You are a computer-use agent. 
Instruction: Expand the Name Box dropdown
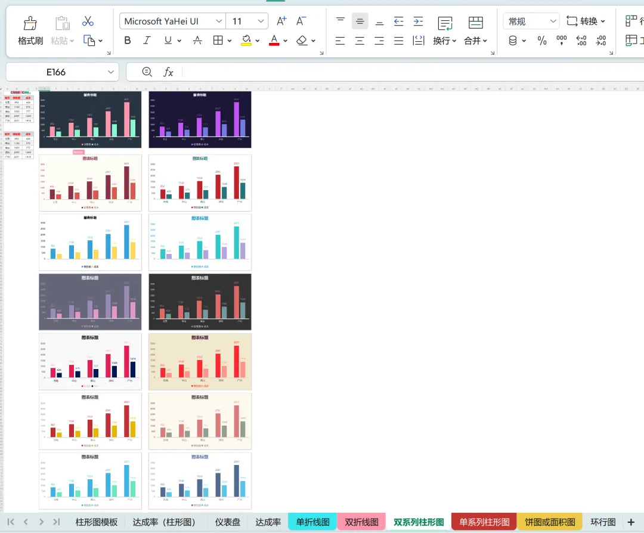pyautogui.click(x=110, y=72)
